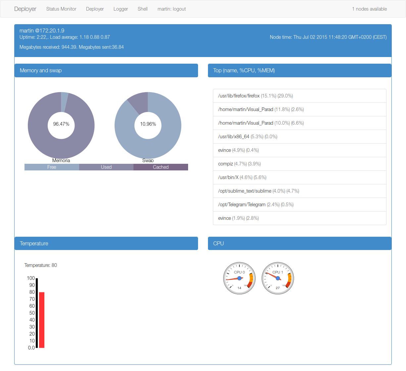
Task: Expand the Memory and swap panel header
Action: pyautogui.click(x=106, y=70)
